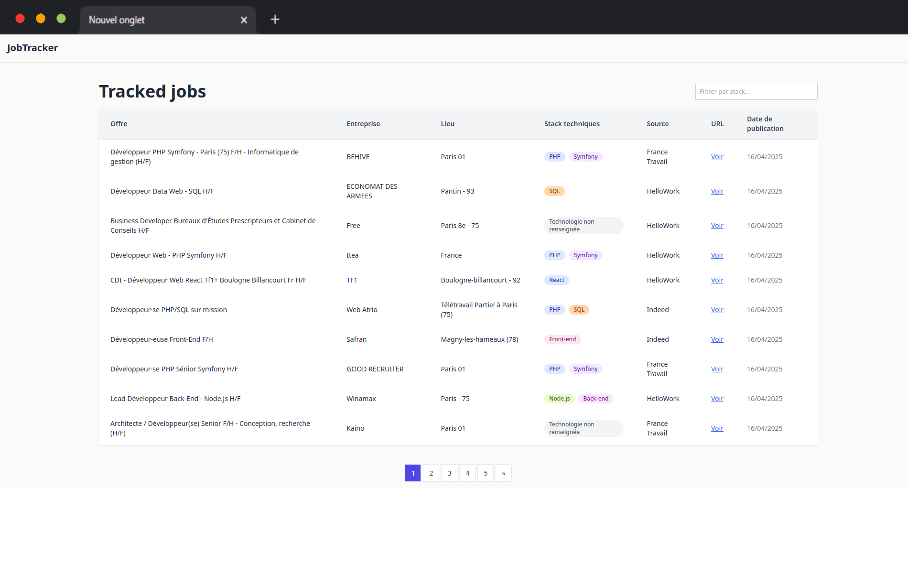The image size is (908, 576).
Task: Click the Front-end tag for Safran
Action: 562,339
